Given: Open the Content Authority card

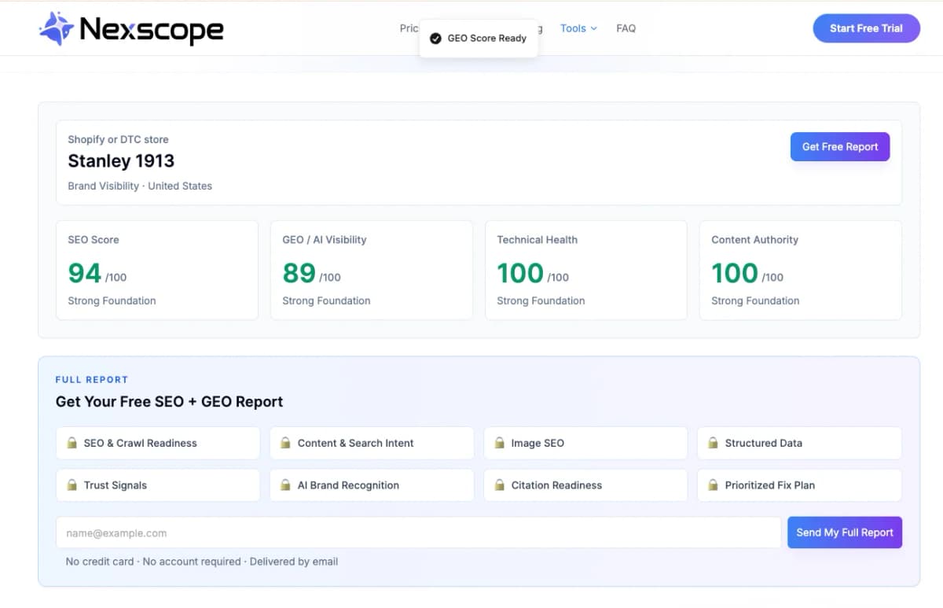Looking at the screenshot, I should pyautogui.click(x=801, y=270).
